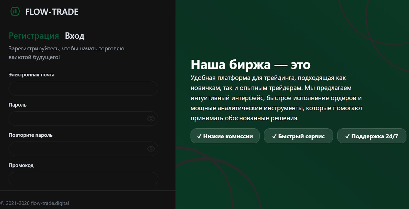Switch to the Регистрация tab
The width and height of the screenshot is (409, 209).
pos(34,36)
